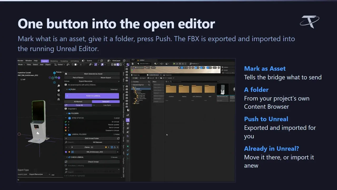Viewport: 337px width, 190px height.
Task: Click the PUSH TO UNREAL button
Action: point(92,96)
